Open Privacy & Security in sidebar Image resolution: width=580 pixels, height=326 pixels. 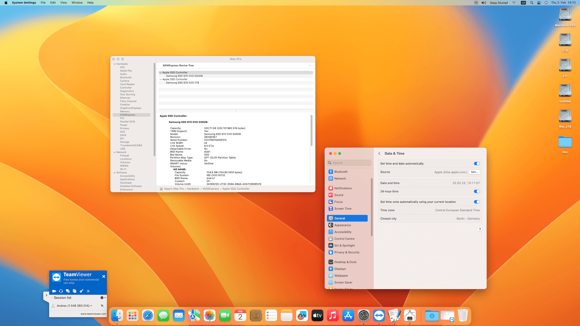point(346,252)
